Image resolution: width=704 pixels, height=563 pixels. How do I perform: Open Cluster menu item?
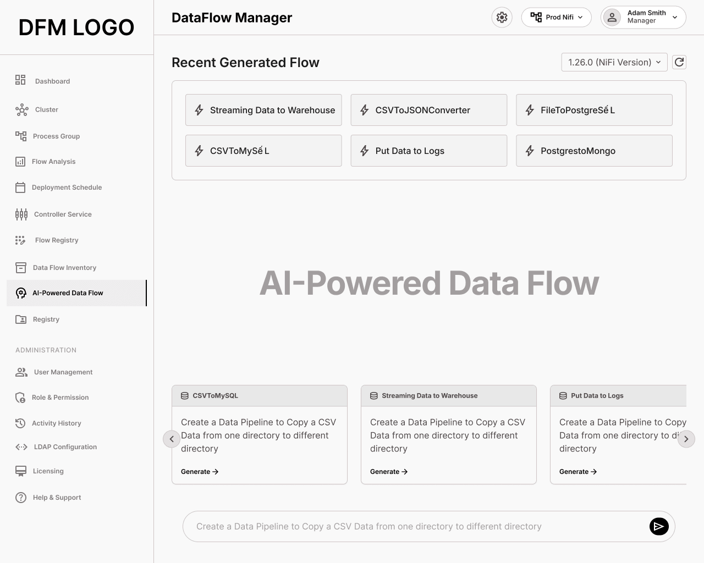(47, 110)
